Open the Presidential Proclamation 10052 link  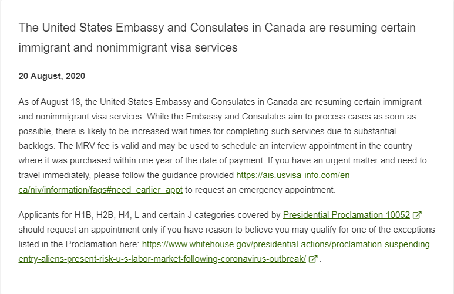click(x=347, y=215)
